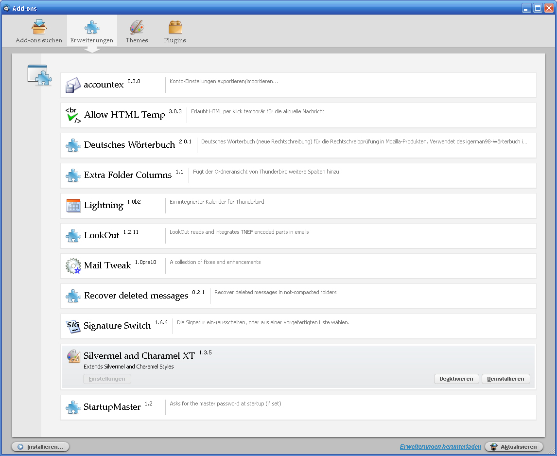557x456 pixels.
Task: Click the accountex envelope icon
Action: 73,85
